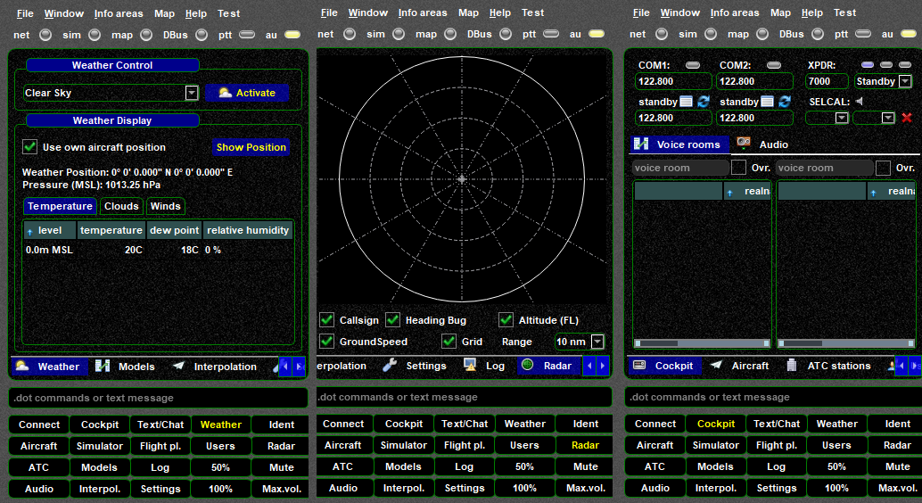Click the COM1 standby frequency swap icon

coord(704,102)
